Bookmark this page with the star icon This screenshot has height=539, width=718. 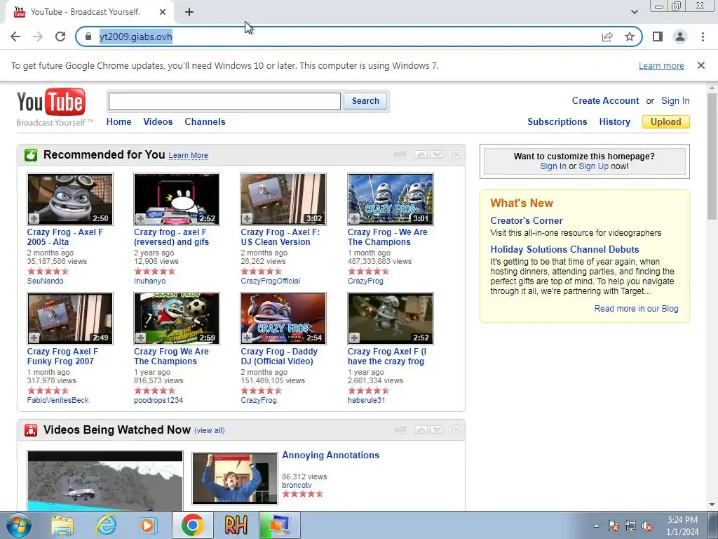630,36
